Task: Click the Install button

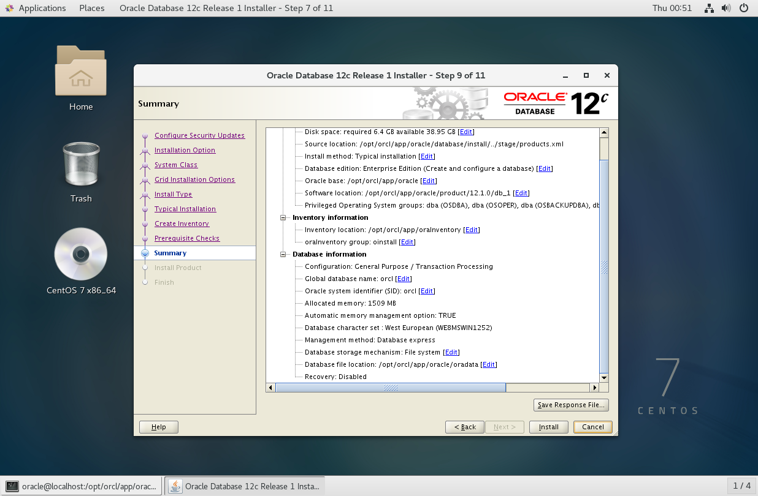Action: [548, 427]
